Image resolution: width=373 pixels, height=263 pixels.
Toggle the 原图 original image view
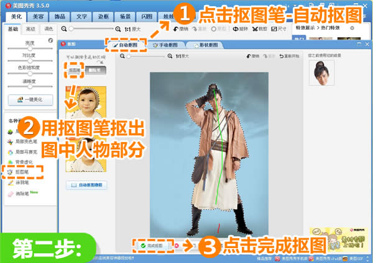coord(219,29)
